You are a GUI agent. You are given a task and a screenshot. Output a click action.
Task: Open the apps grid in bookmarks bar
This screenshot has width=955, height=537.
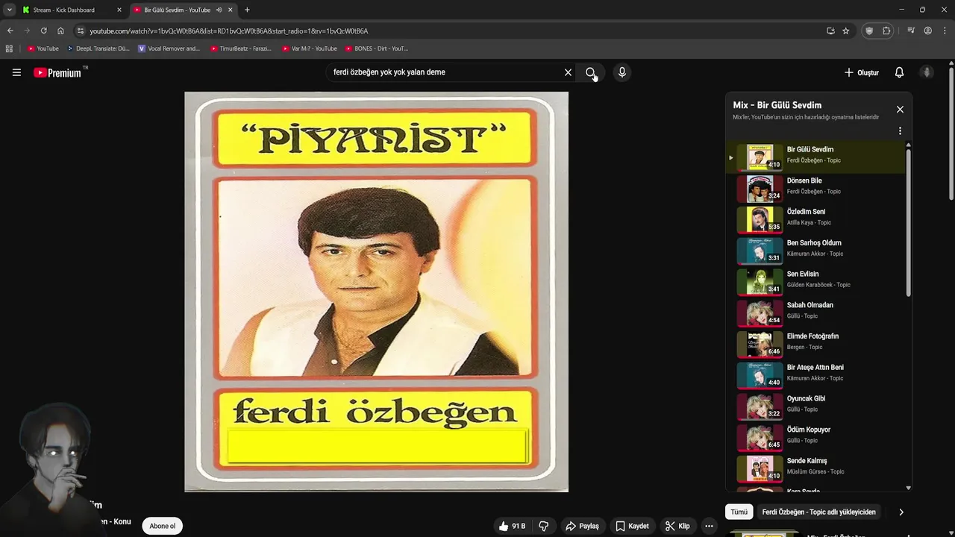[x=9, y=48]
